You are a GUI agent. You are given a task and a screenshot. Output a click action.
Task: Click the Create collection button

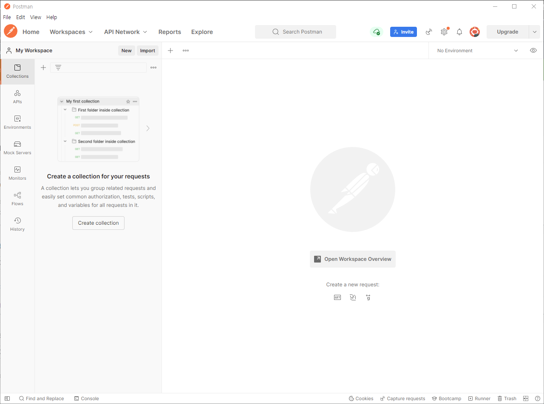pos(98,223)
